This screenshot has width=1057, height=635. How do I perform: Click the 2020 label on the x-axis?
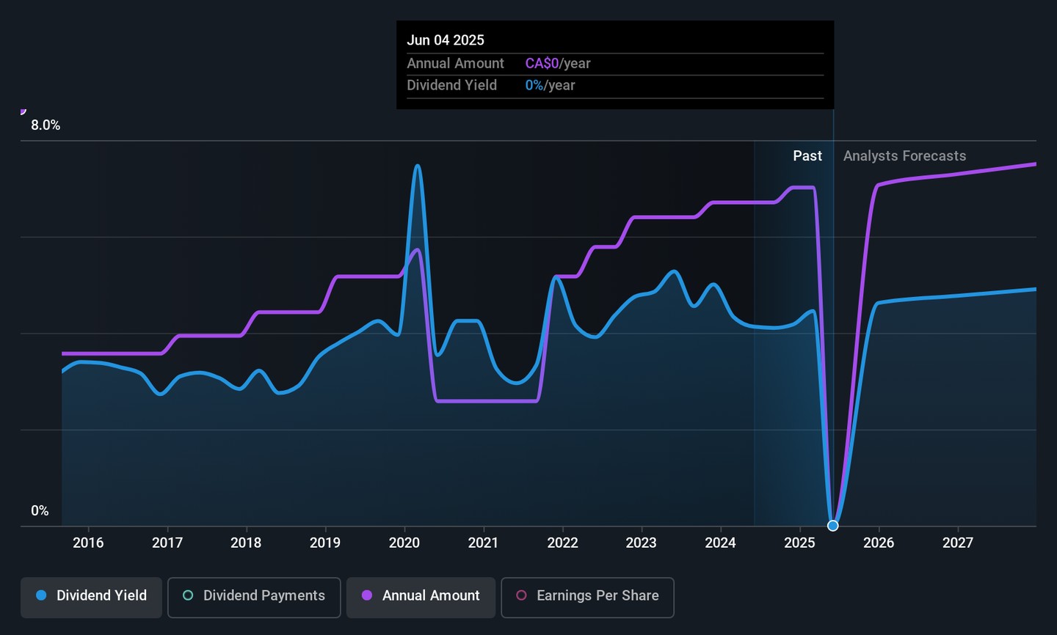404,543
